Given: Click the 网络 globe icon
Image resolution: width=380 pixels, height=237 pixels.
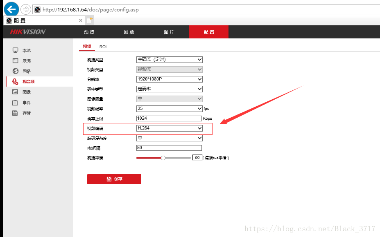Looking at the screenshot, I should 15,71.
